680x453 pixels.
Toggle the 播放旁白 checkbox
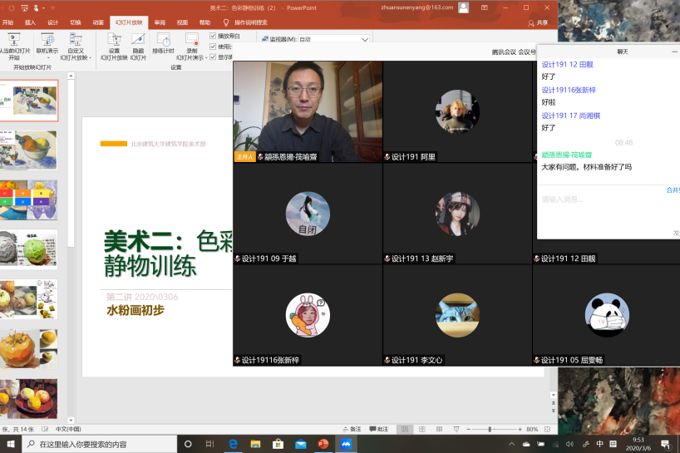[213, 36]
